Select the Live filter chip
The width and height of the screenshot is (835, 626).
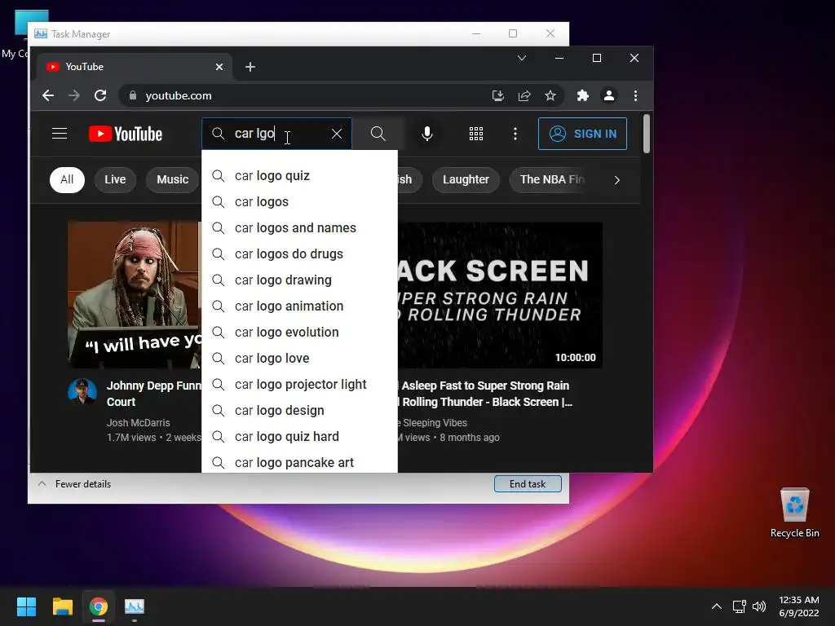115,180
